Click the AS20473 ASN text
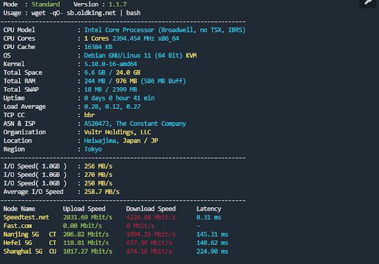The image size is (379, 264). [98, 124]
